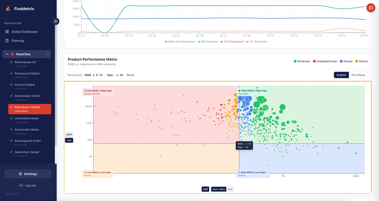
Task: Click the star icon next to Favorites
Action: click(12, 54)
